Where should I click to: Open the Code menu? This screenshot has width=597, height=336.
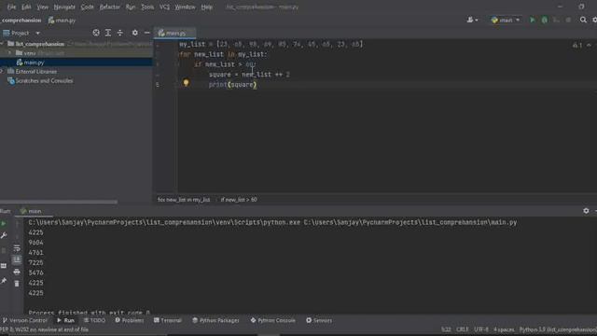point(87,7)
